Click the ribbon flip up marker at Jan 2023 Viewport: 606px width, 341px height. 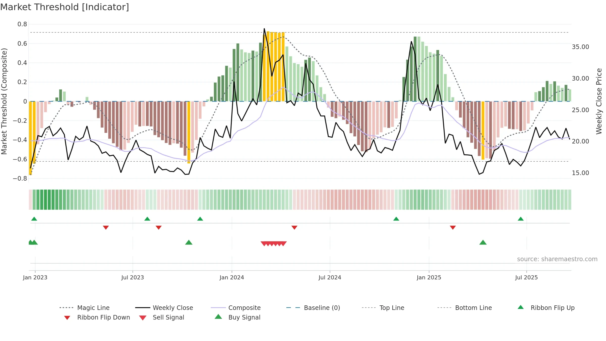click(34, 219)
